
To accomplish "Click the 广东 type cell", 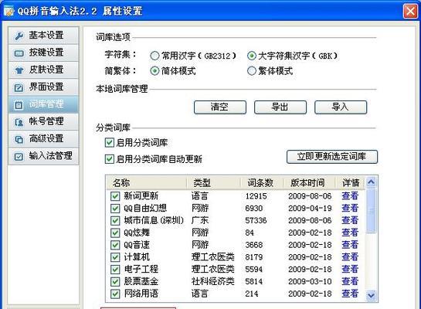I will tap(200, 220).
